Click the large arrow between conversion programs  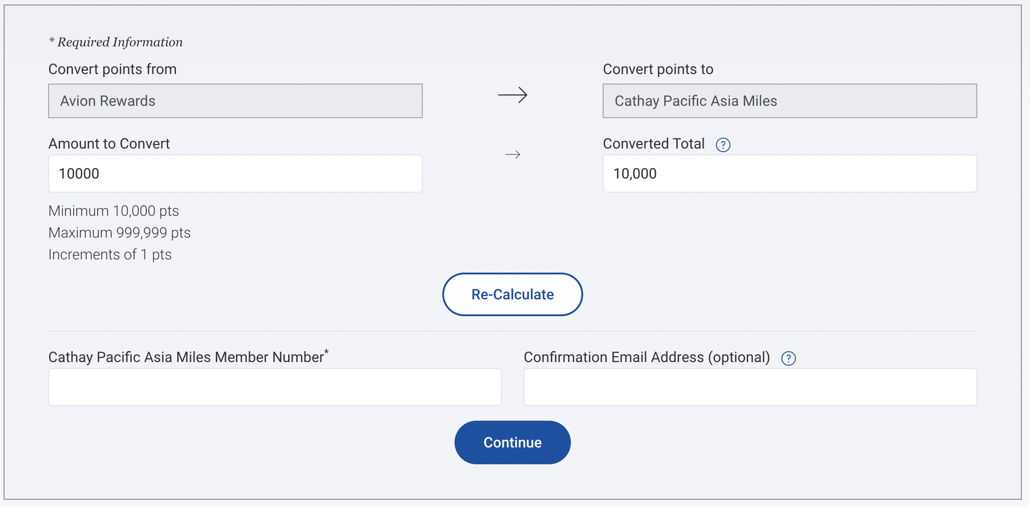click(512, 95)
